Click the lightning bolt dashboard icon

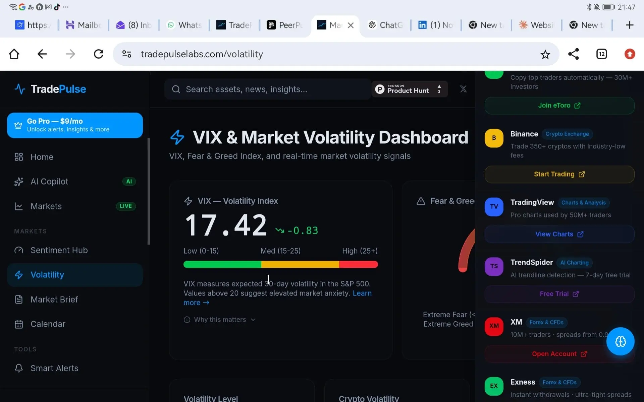[x=177, y=137]
